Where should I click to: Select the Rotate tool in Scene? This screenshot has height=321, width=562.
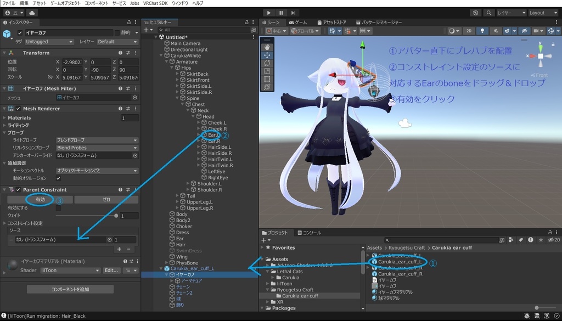pos(267,63)
